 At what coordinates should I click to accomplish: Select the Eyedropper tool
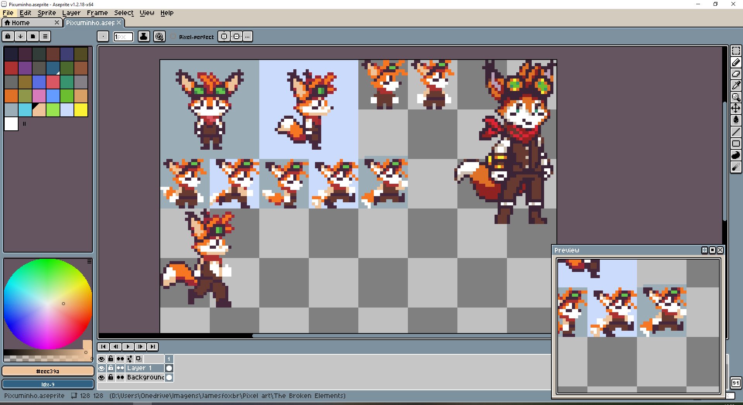pyautogui.click(x=736, y=85)
